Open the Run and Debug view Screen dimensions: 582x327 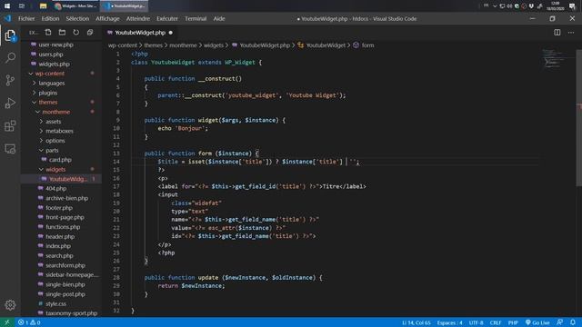[10, 103]
